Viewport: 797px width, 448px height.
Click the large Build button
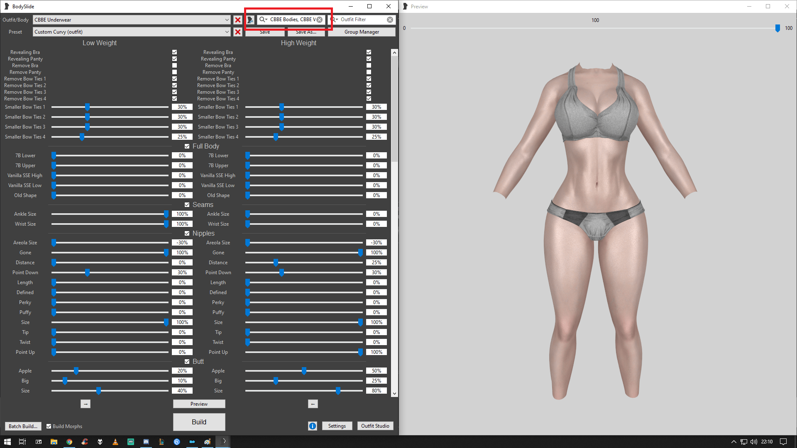(x=199, y=422)
